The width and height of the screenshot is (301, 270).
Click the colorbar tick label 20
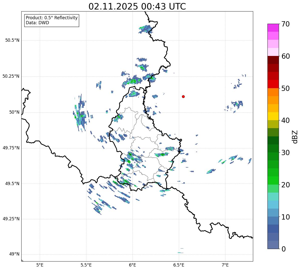coord(285,185)
